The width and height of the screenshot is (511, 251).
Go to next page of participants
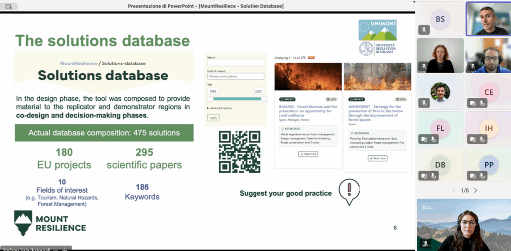[x=475, y=190]
